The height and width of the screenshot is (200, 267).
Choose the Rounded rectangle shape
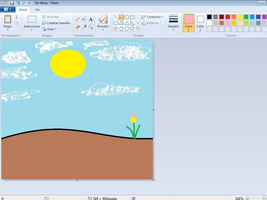click(116, 23)
